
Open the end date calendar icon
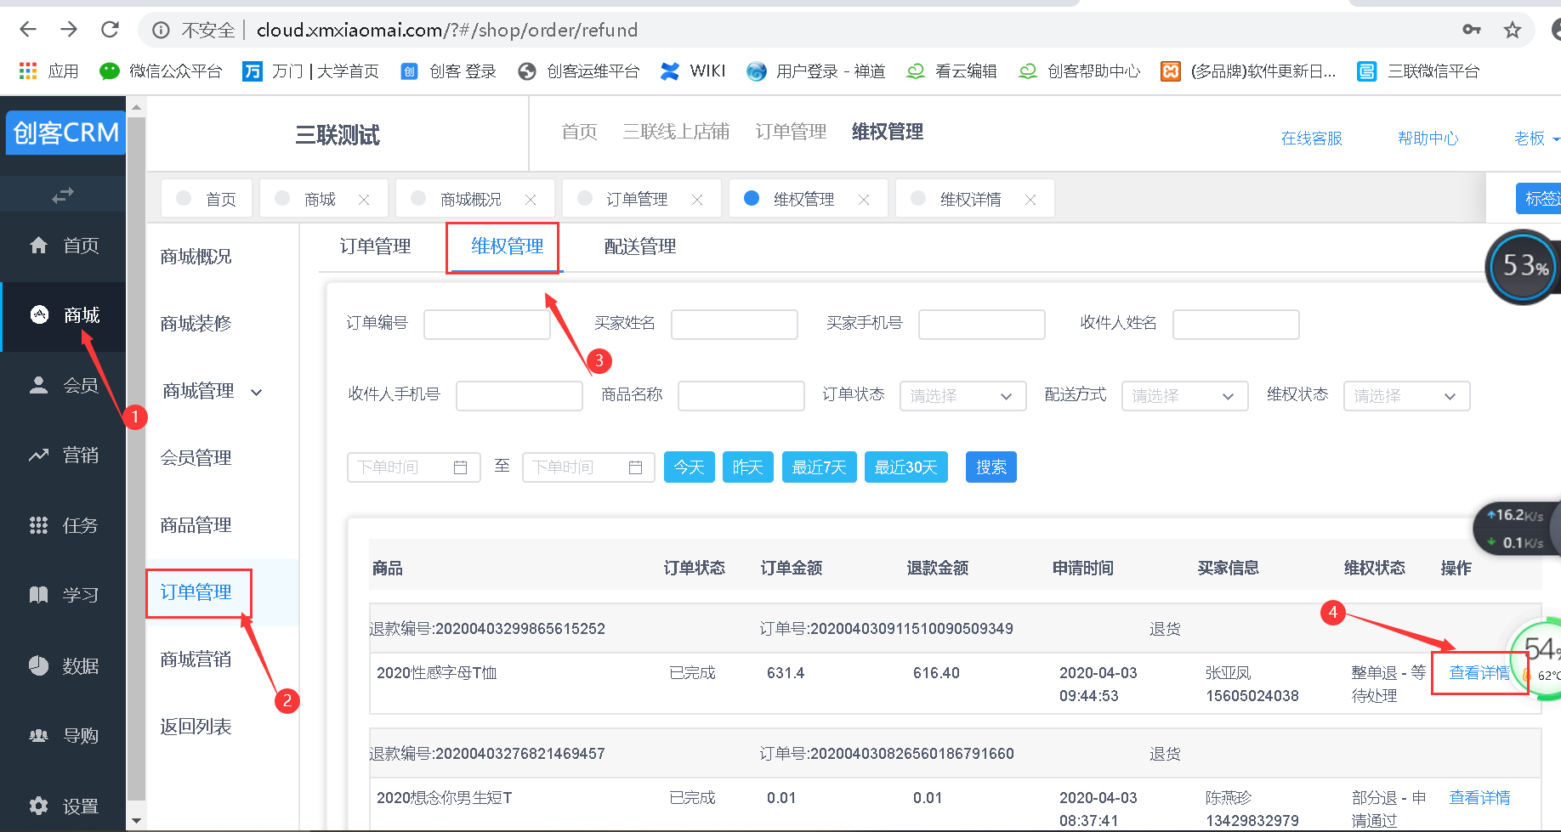tap(635, 467)
